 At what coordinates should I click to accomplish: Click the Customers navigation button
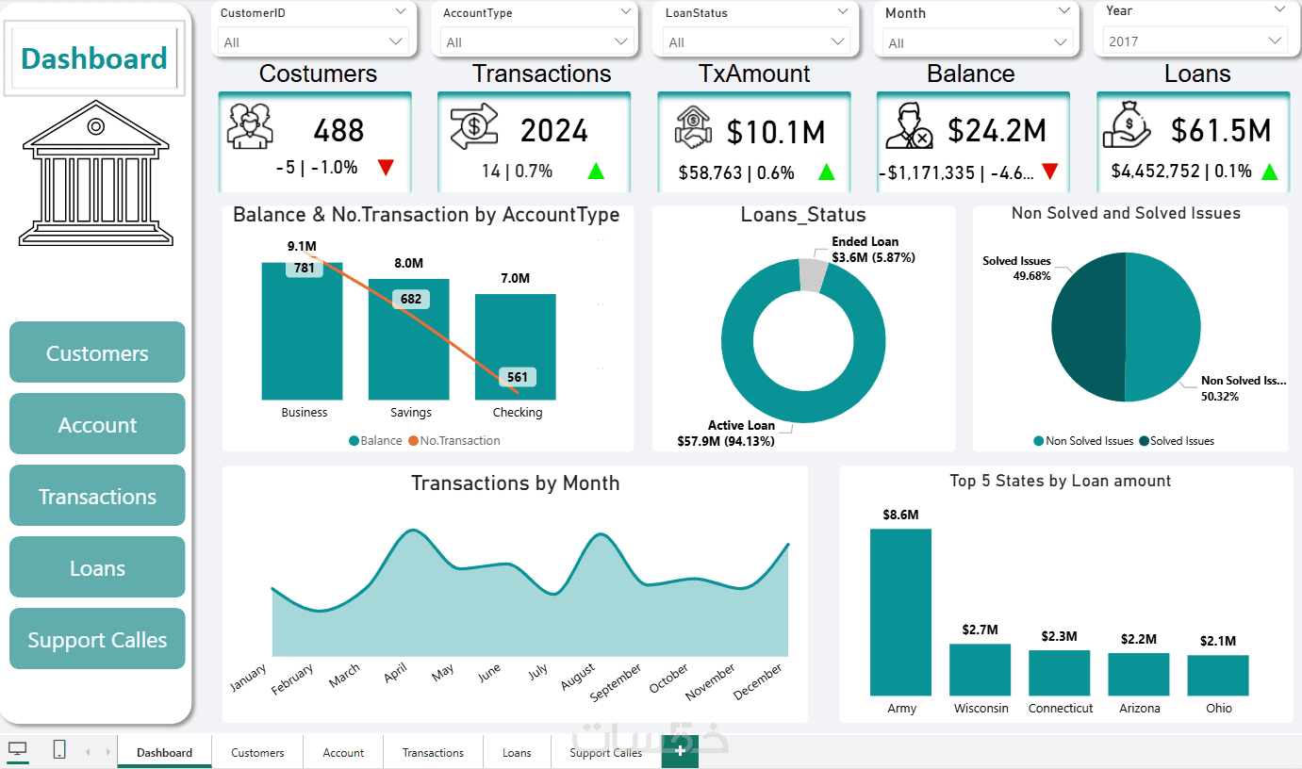click(97, 352)
